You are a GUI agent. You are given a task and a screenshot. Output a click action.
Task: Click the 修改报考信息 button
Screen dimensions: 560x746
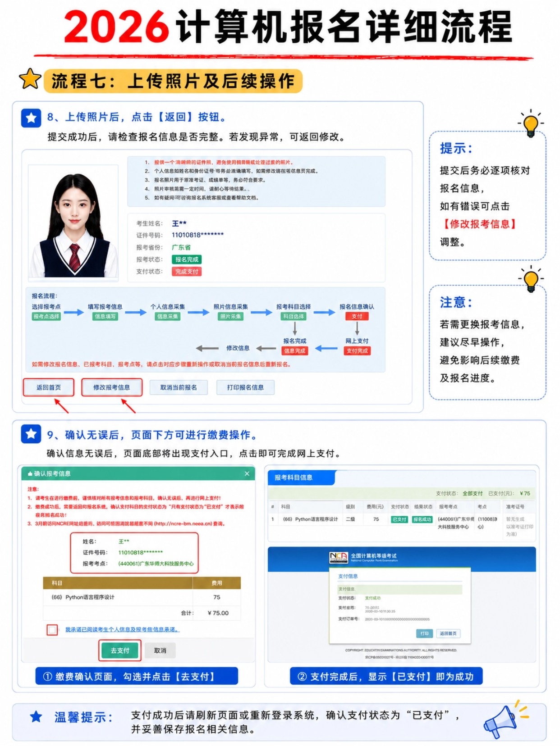(x=111, y=387)
